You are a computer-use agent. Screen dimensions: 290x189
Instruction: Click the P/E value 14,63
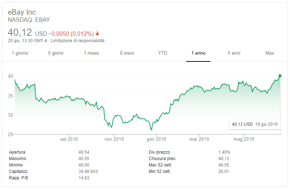coord(84,178)
